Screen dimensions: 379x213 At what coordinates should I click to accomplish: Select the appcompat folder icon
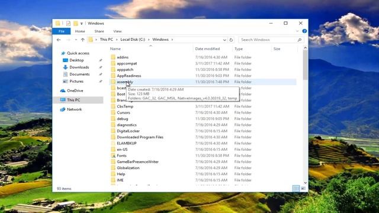click(113, 63)
